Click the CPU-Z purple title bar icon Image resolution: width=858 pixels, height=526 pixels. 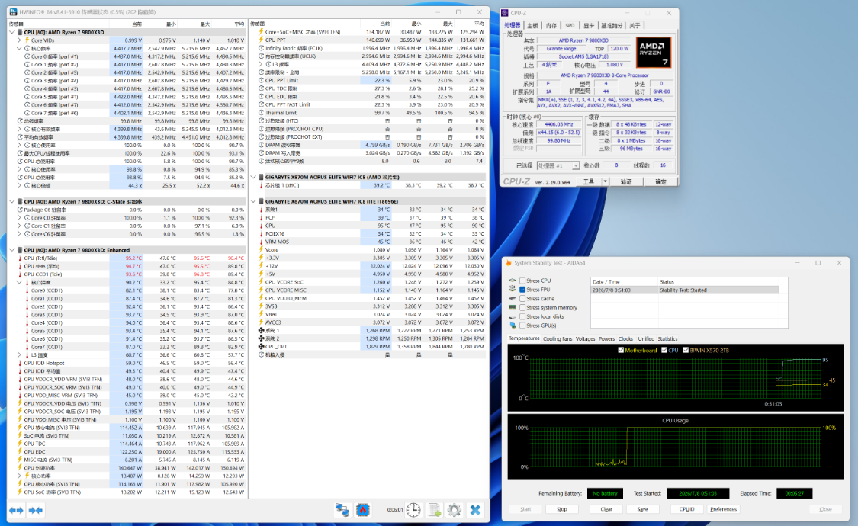pyautogui.click(x=505, y=12)
